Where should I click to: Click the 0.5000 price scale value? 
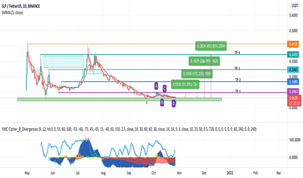click(x=293, y=31)
